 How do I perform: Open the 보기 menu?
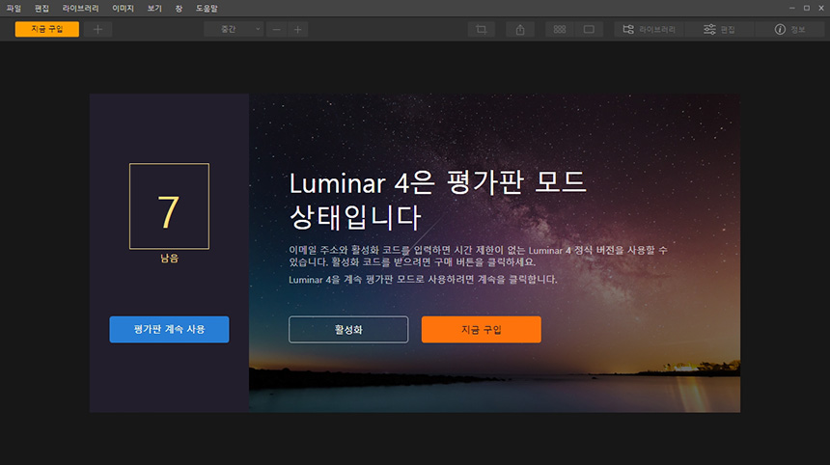click(x=154, y=9)
